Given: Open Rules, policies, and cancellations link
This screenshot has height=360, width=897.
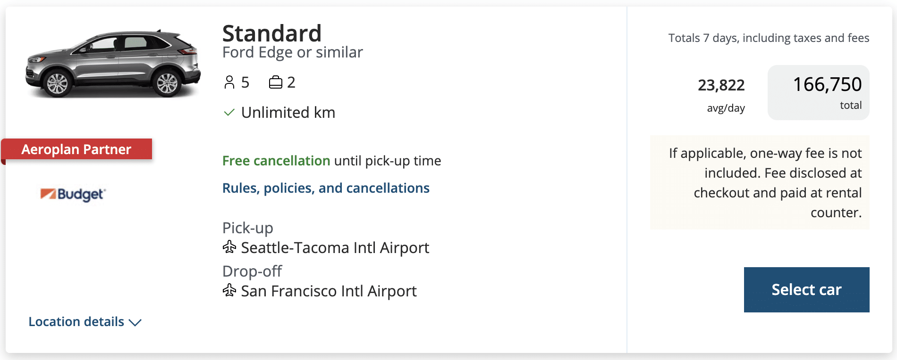Looking at the screenshot, I should (326, 188).
